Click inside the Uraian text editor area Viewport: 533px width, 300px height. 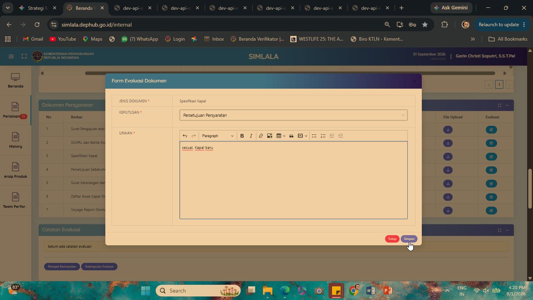pyautogui.click(x=293, y=180)
